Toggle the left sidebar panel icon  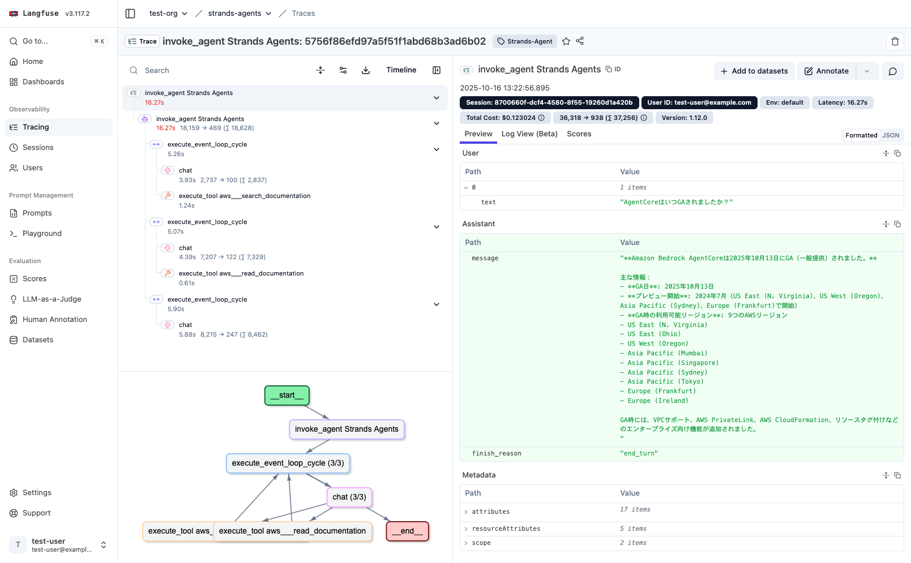[x=130, y=14]
